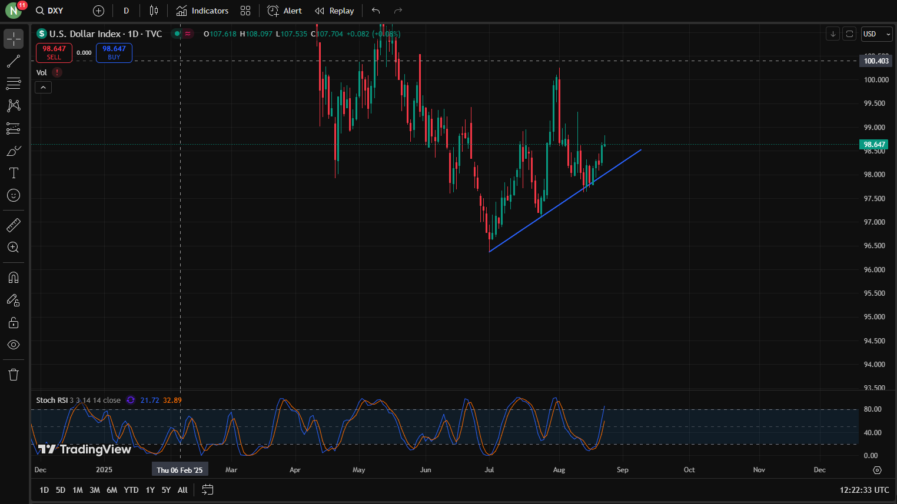Image resolution: width=897 pixels, height=504 pixels.
Task: Click the SELL button at 98.647
Action: 54,53
